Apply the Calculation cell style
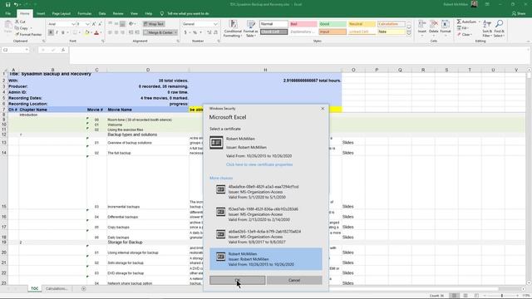Image resolution: width=532 pixels, height=299 pixels. (x=392, y=24)
